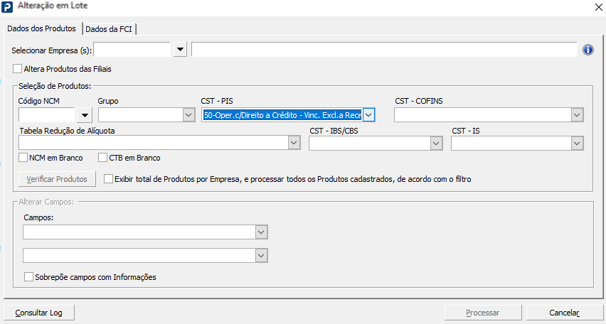Screen dimensions: 606x324
Task: Enable Exibir total de Produtos por Empresa
Action: point(108,179)
